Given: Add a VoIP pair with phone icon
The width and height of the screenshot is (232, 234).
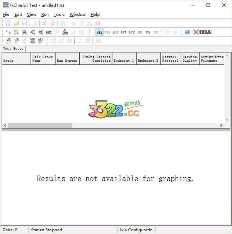Looking at the screenshot, I should click(16, 32).
